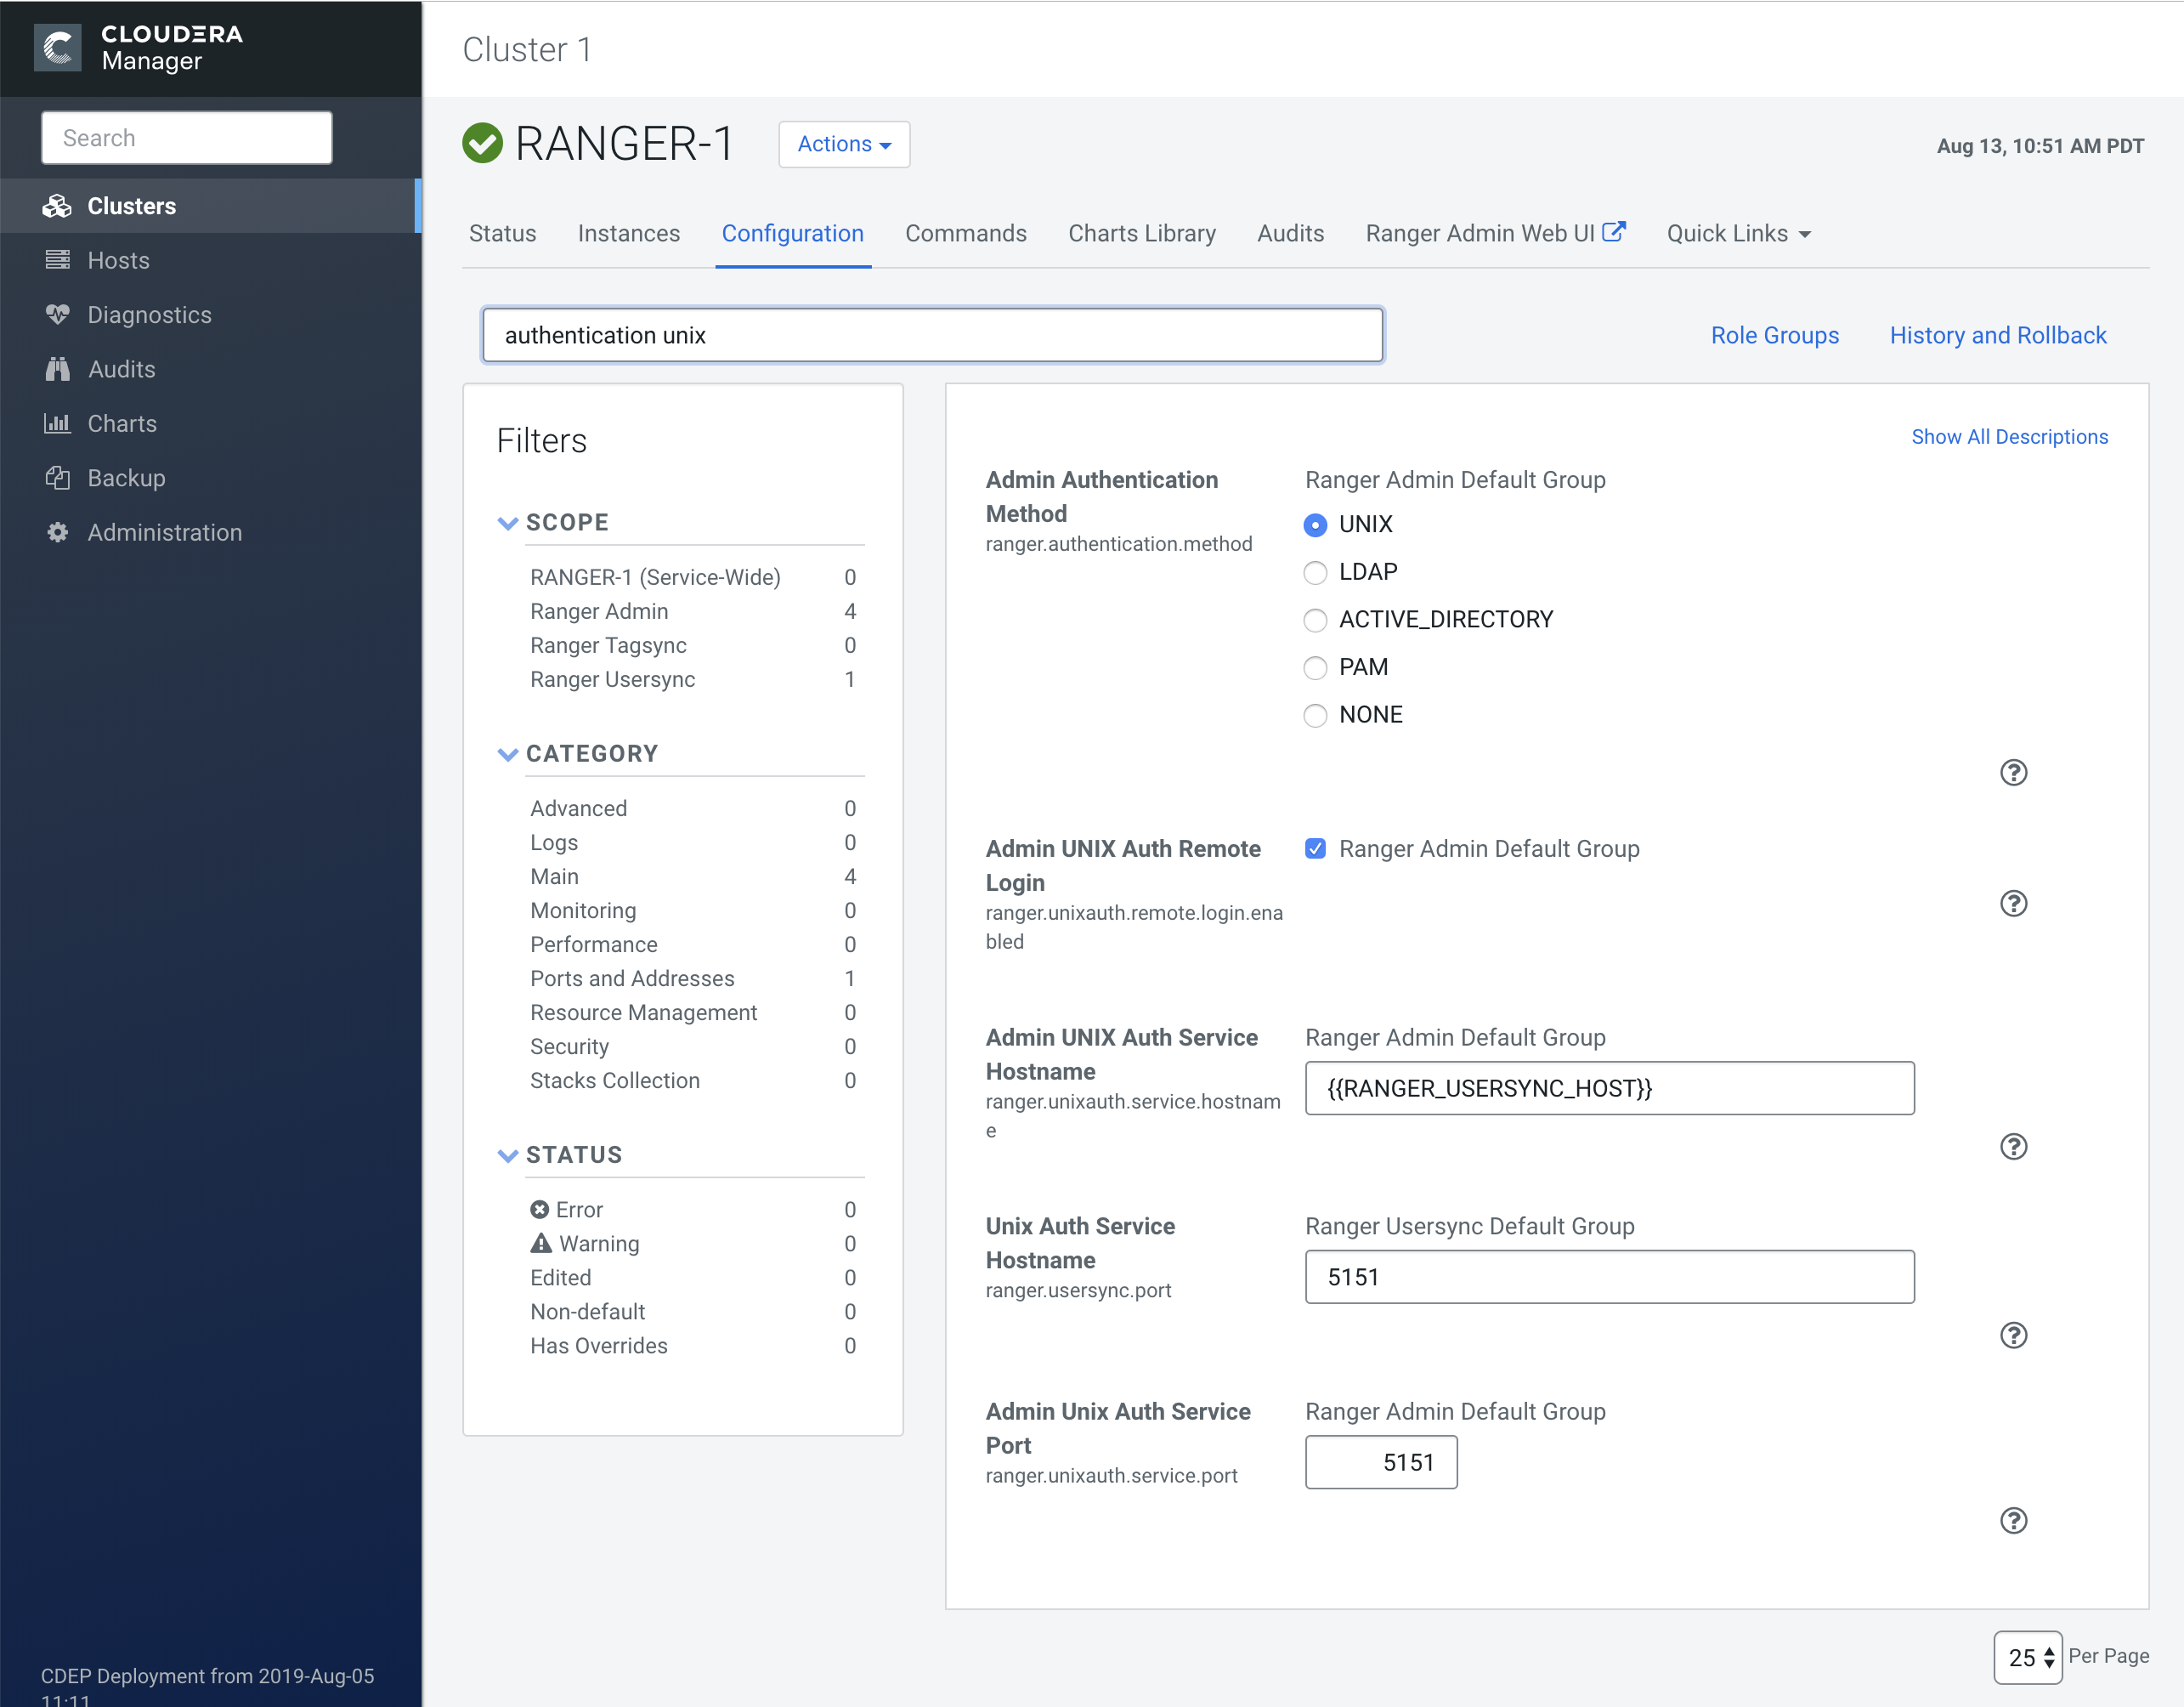Viewport: 2184px width, 1707px height.
Task: Uncheck Admin UNIX Auth Remote Login checkbox
Action: click(x=1315, y=848)
